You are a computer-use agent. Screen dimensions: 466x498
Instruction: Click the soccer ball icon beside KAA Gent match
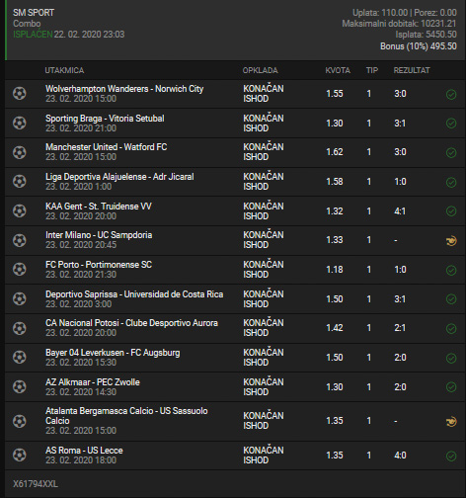[20, 210]
